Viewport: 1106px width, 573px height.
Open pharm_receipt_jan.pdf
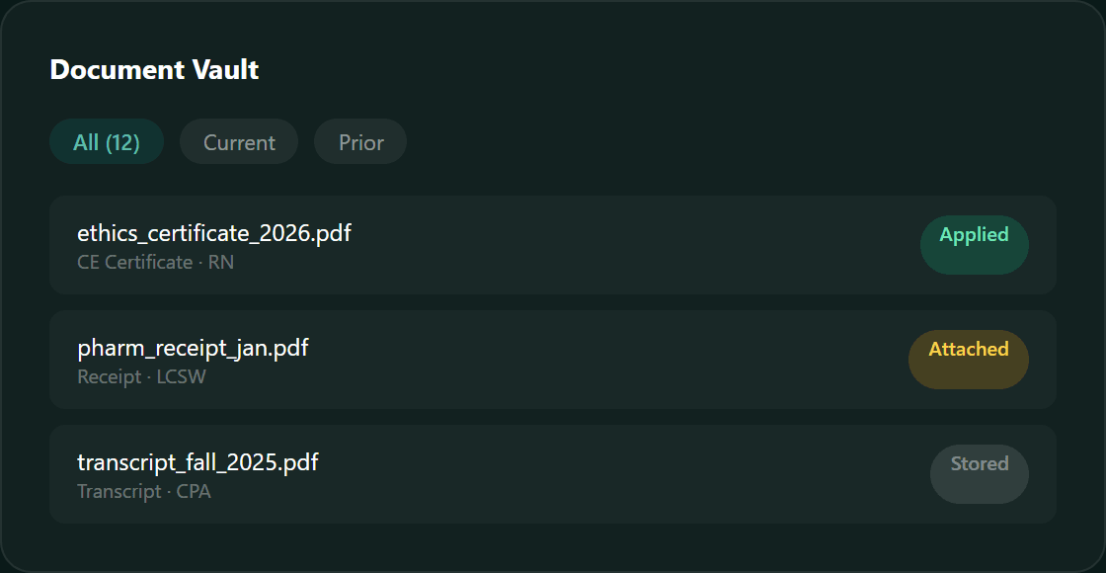tap(194, 348)
